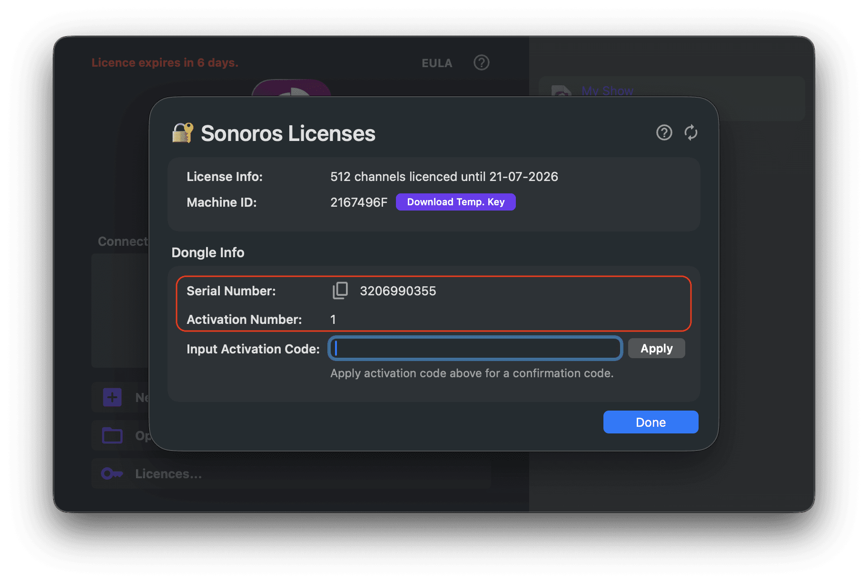
Task: Copy the dongle serial number icon
Action: click(340, 291)
